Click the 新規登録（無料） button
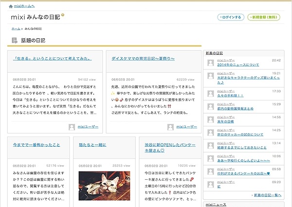Image resolution: width=292 pixels, height=207 pixels. pos(264,17)
